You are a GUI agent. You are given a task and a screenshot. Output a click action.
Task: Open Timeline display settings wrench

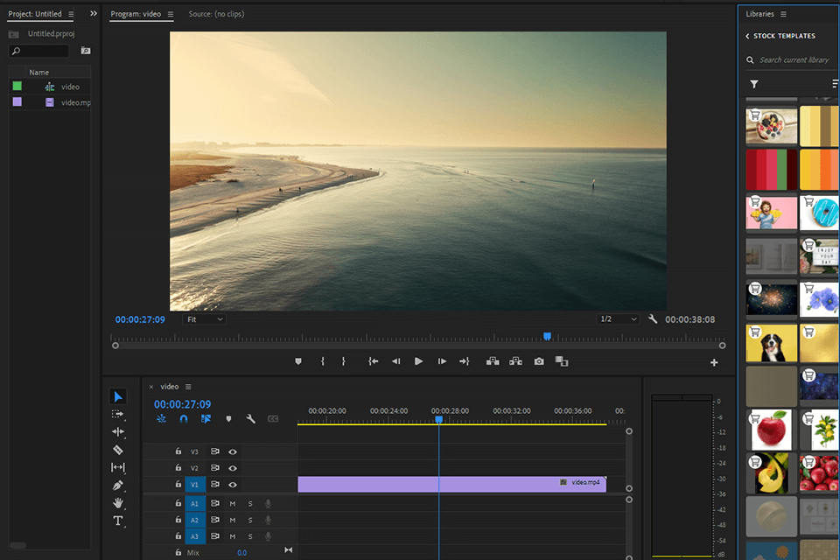point(251,418)
